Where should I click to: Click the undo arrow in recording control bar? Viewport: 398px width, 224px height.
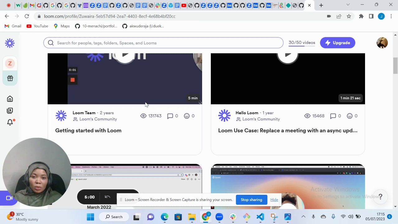pyautogui.click(x=108, y=197)
